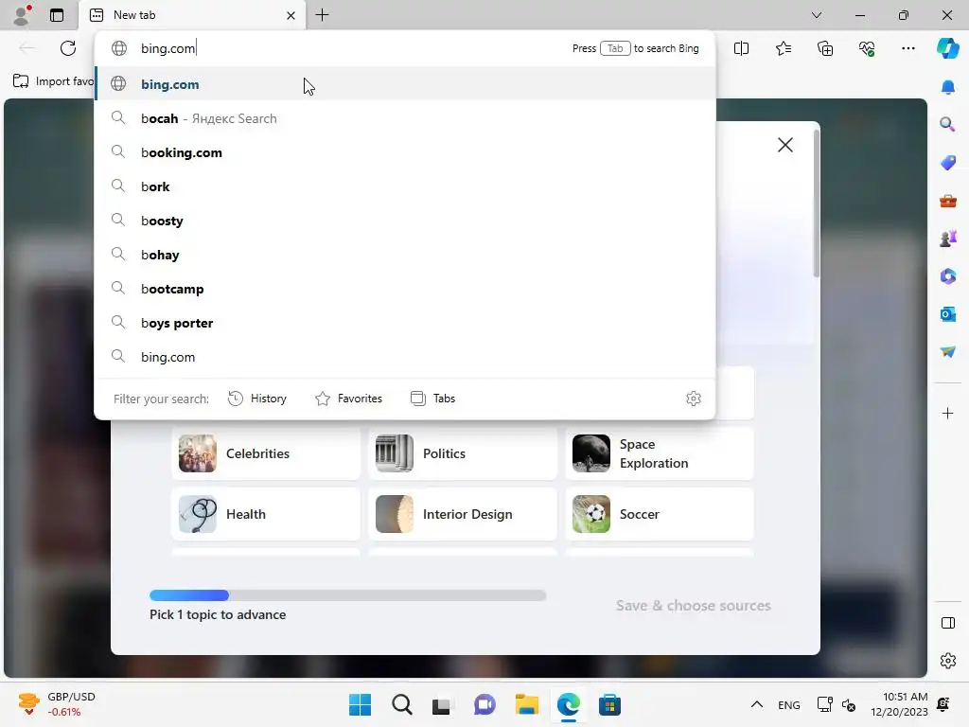
Task: Open notifications bell in sidebar
Action: (x=948, y=87)
